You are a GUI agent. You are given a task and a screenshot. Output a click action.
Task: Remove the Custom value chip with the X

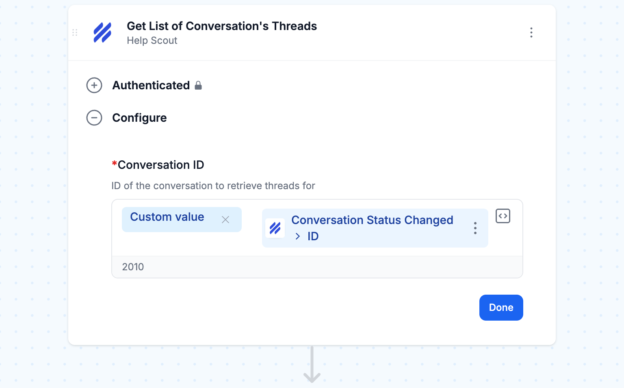point(225,220)
